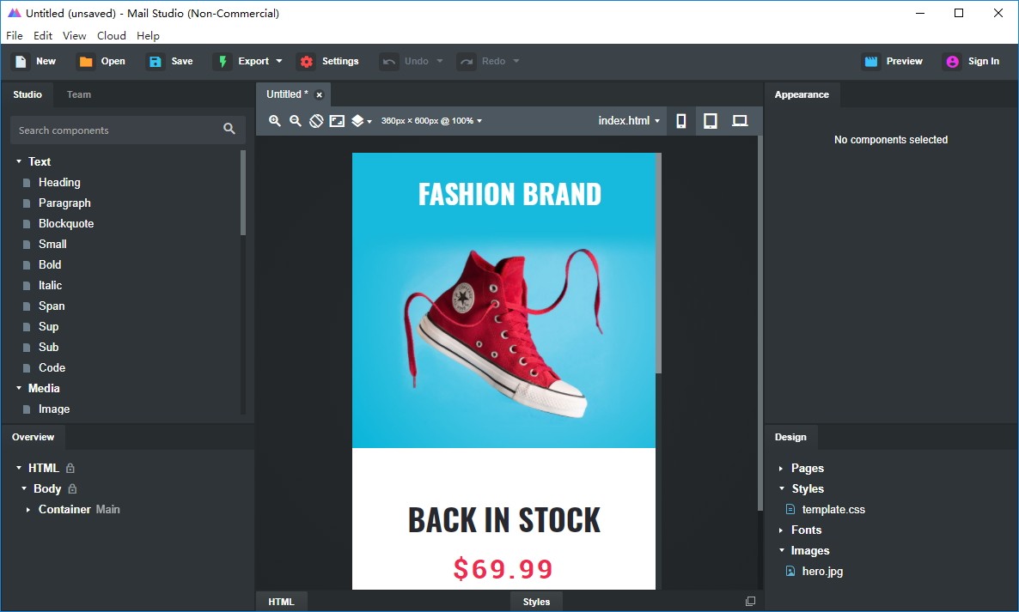Click the red sneaker hero image

[503, 332]
